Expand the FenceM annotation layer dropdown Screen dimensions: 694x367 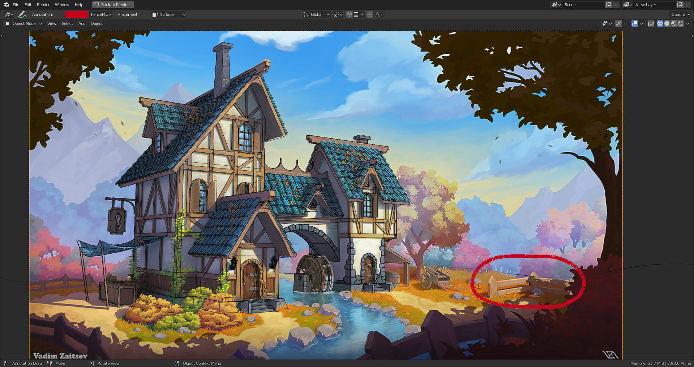pos(100,14)
